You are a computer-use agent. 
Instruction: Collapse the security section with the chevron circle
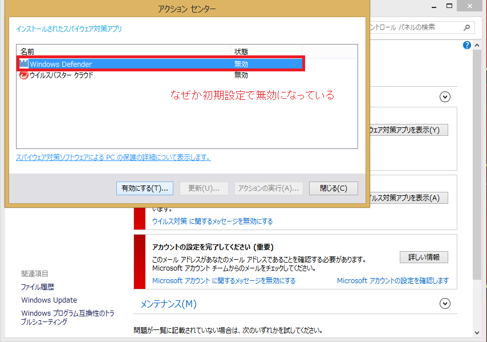click(445, 96)
